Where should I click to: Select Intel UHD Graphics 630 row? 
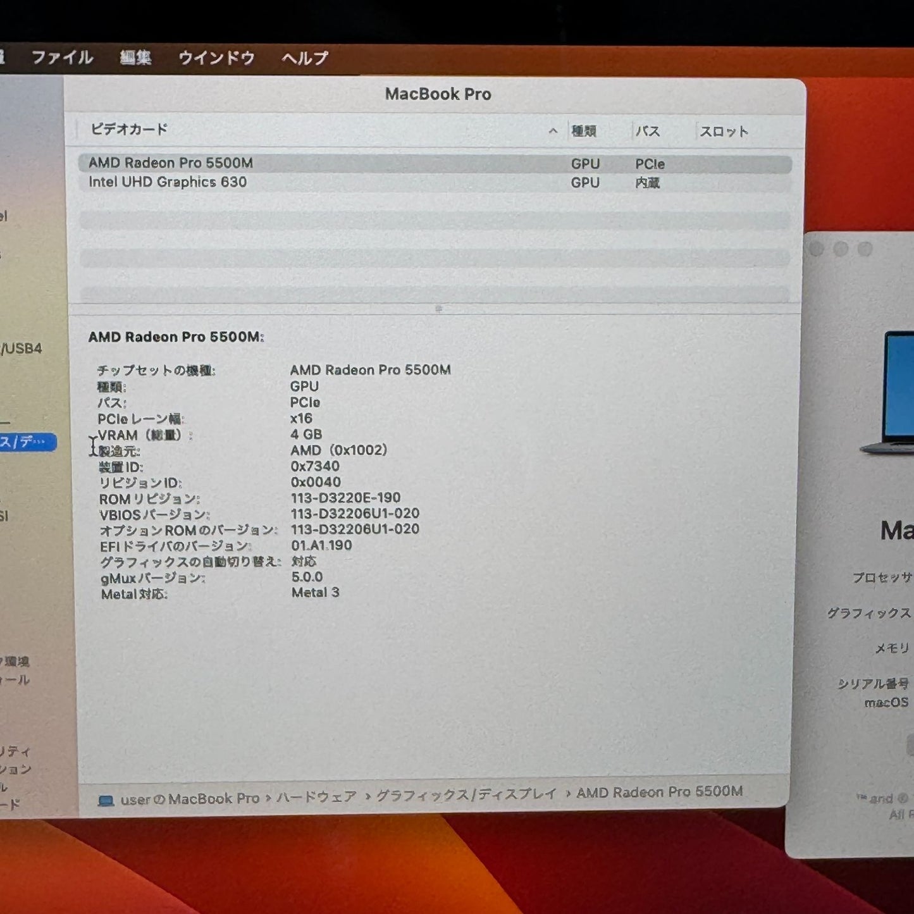435,182
